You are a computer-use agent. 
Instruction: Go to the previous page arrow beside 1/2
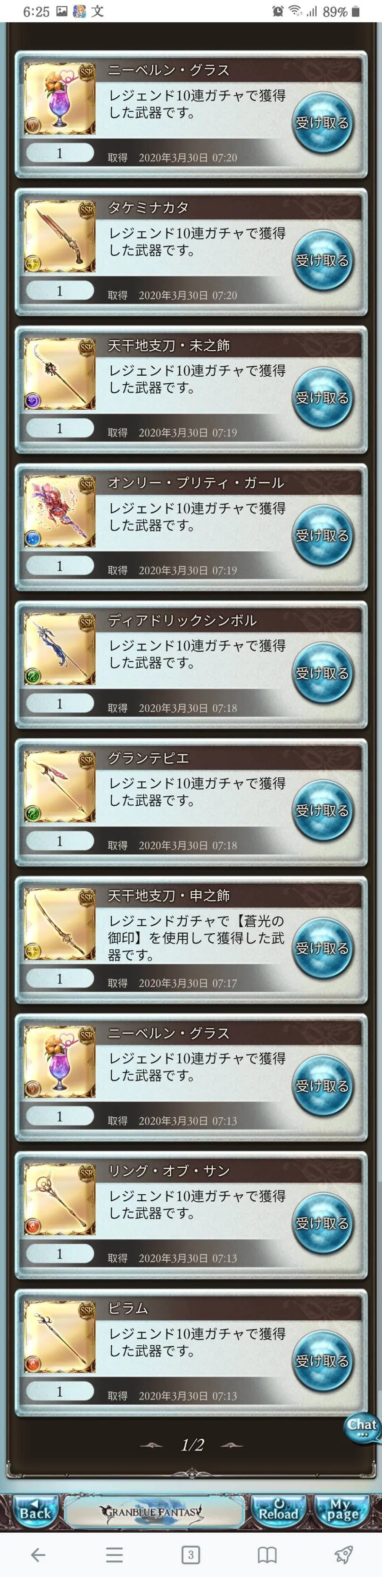[151, 1445]
